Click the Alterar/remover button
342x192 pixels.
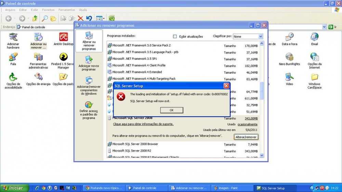(x=246, y=137)
